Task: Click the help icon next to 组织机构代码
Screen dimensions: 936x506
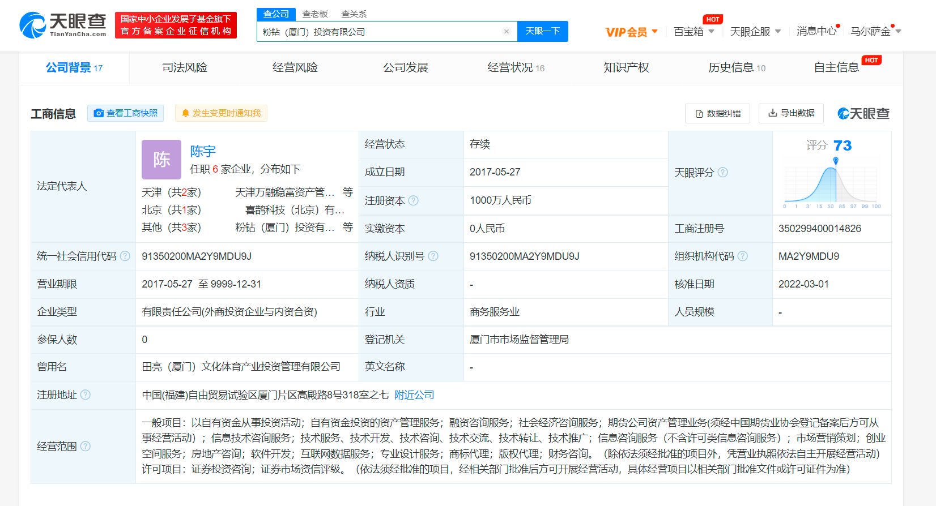Action: tap(743, 256)
